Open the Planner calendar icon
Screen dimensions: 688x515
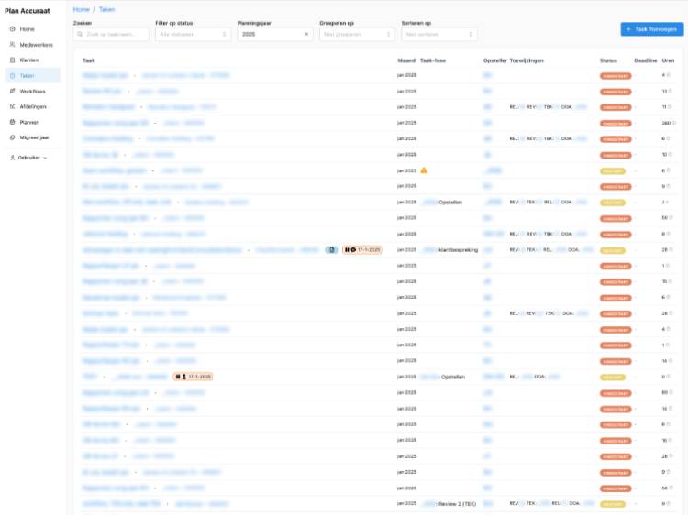point(12,122)
